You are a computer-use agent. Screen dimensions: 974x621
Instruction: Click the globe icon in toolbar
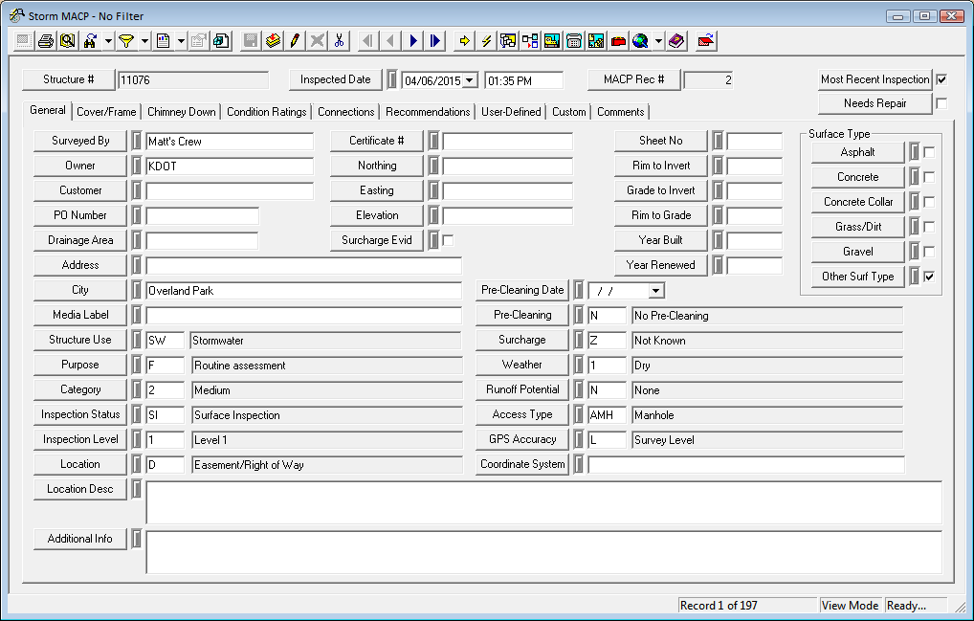[x=640, y=40]
